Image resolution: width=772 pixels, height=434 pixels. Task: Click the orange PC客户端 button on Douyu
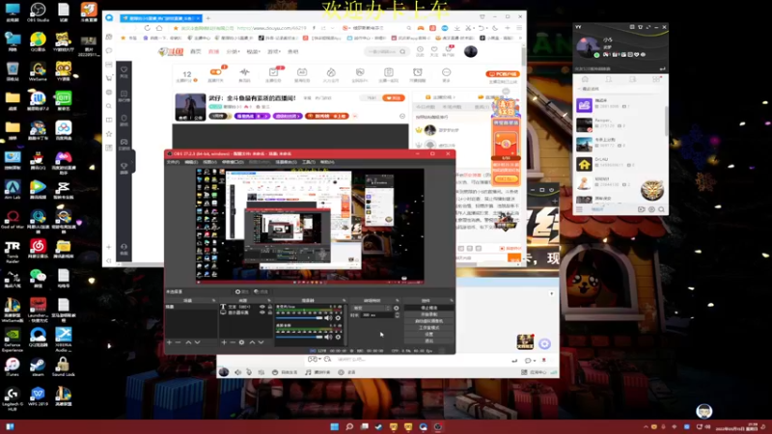pyautogui.click(x=503, y=74)
